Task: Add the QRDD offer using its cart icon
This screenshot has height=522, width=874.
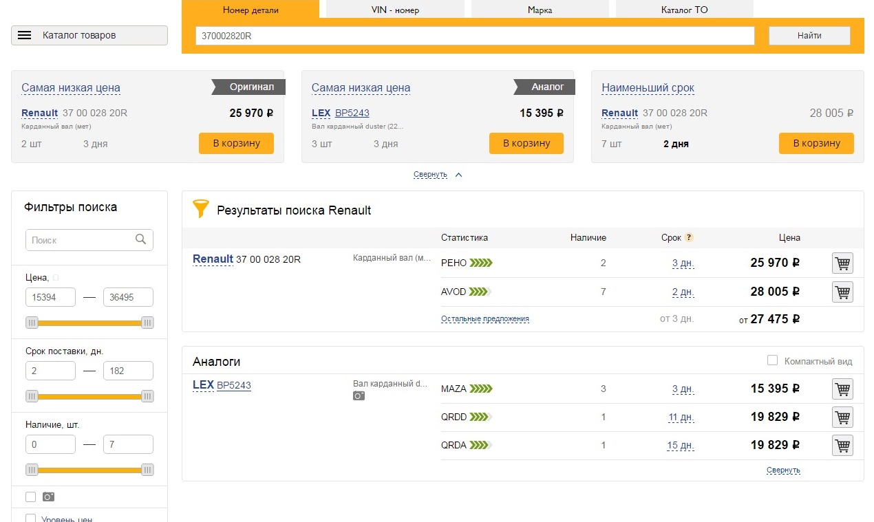Action: 842,417
